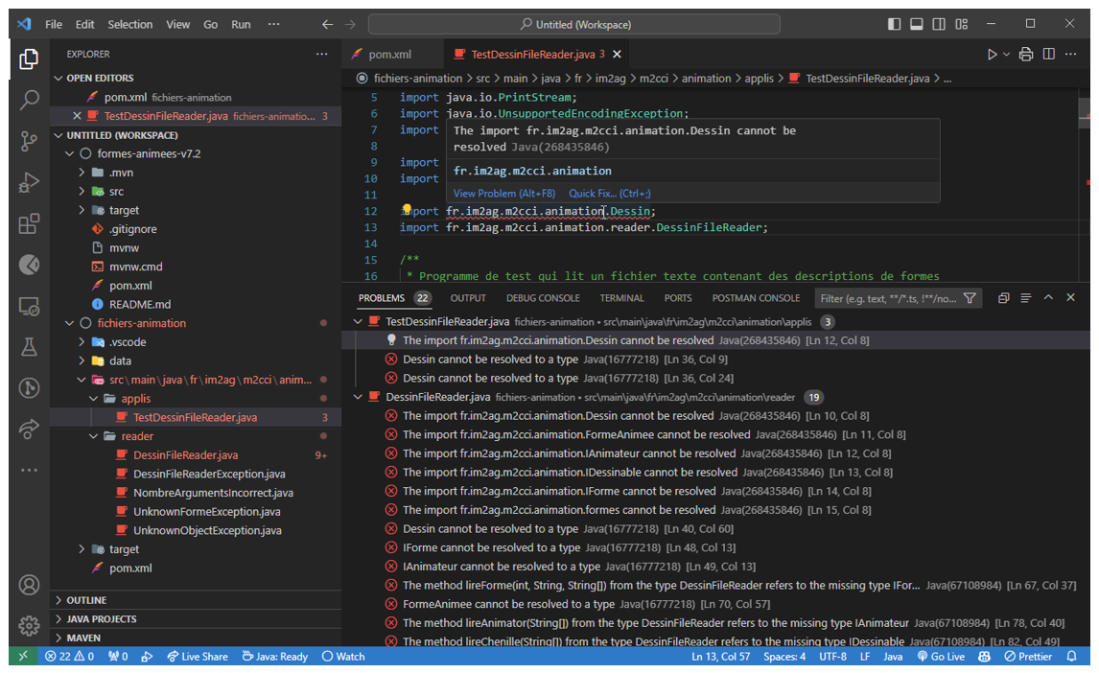
Task: Open the Run and Debug view
Action: pyautogui.click(x=29, y=183)
